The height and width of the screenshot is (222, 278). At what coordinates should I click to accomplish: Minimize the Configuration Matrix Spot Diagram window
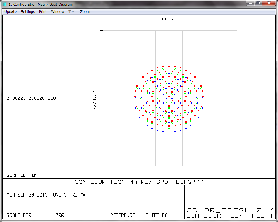pos(250,3)
